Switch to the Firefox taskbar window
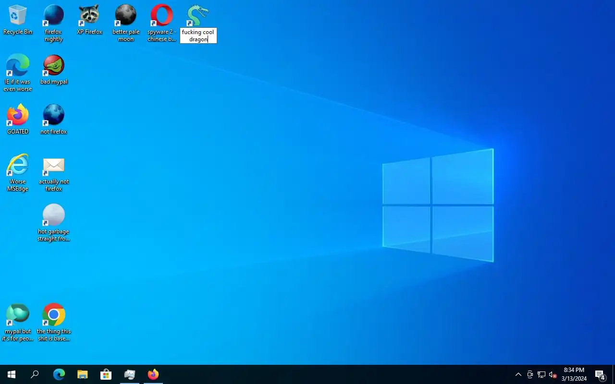This screenshot has height=384, width=615. point(153,374)
